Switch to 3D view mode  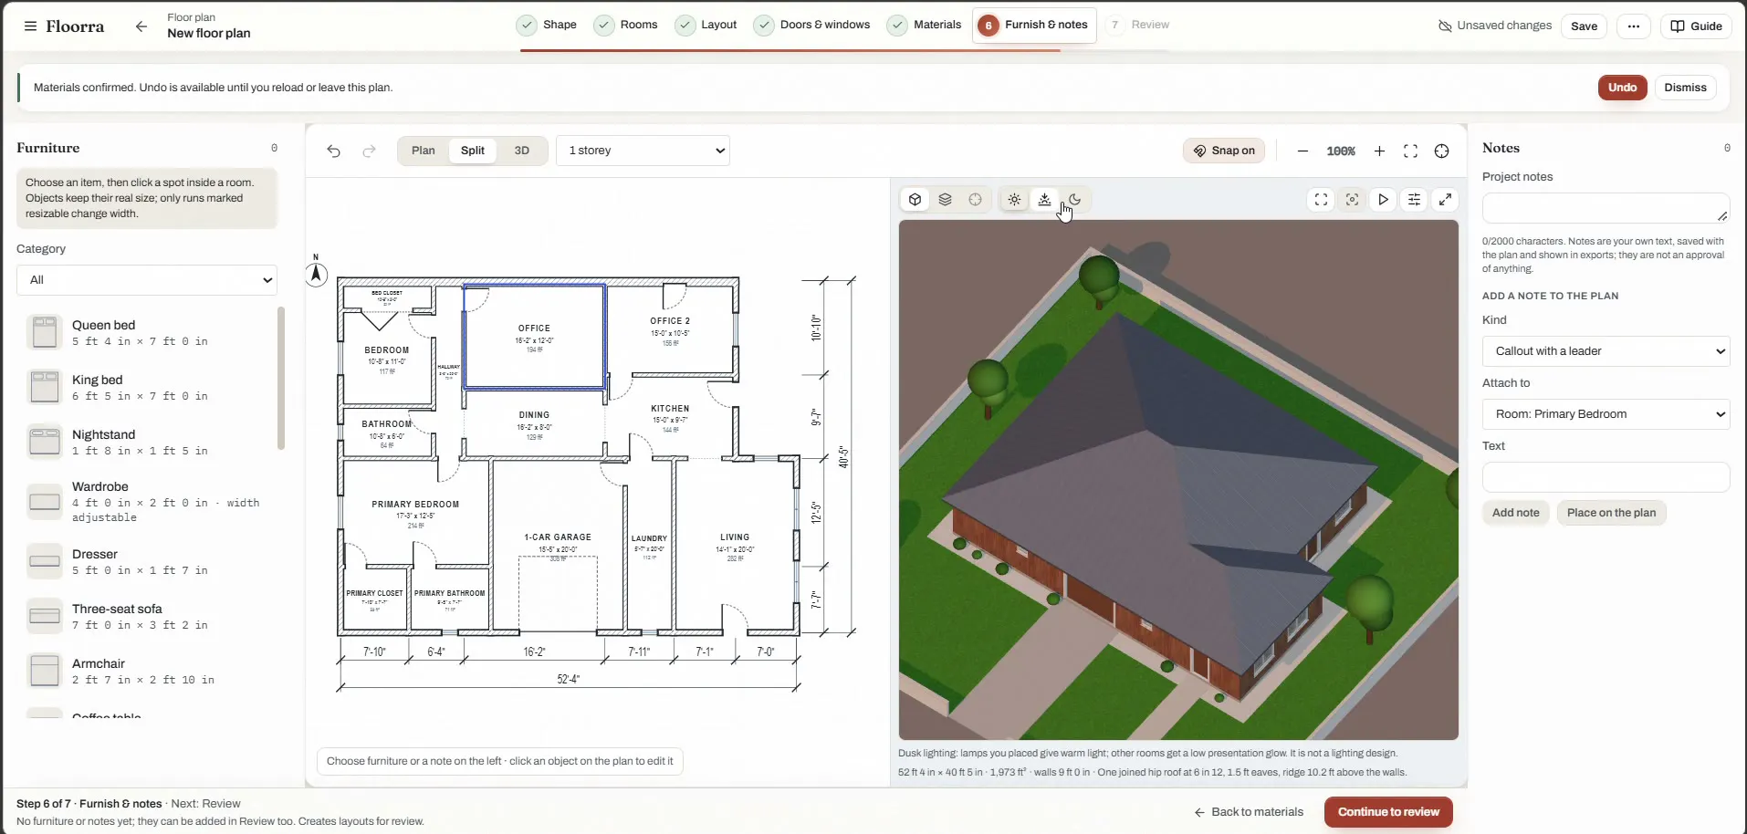(522, 151)
